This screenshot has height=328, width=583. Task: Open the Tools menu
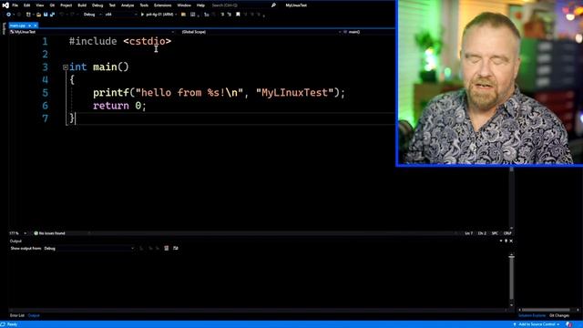[144, 5]
